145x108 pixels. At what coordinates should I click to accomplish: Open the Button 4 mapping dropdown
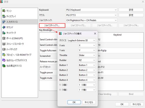[x=87, y=80]
